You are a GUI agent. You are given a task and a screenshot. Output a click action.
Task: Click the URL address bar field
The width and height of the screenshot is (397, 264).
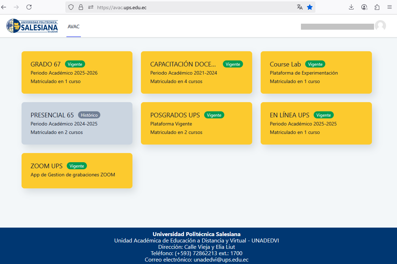click(x=194, y=7)
